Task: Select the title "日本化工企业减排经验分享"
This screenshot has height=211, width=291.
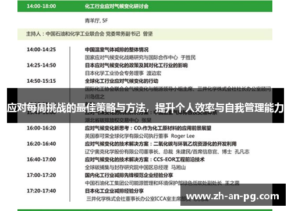Action: coord(114,191)
